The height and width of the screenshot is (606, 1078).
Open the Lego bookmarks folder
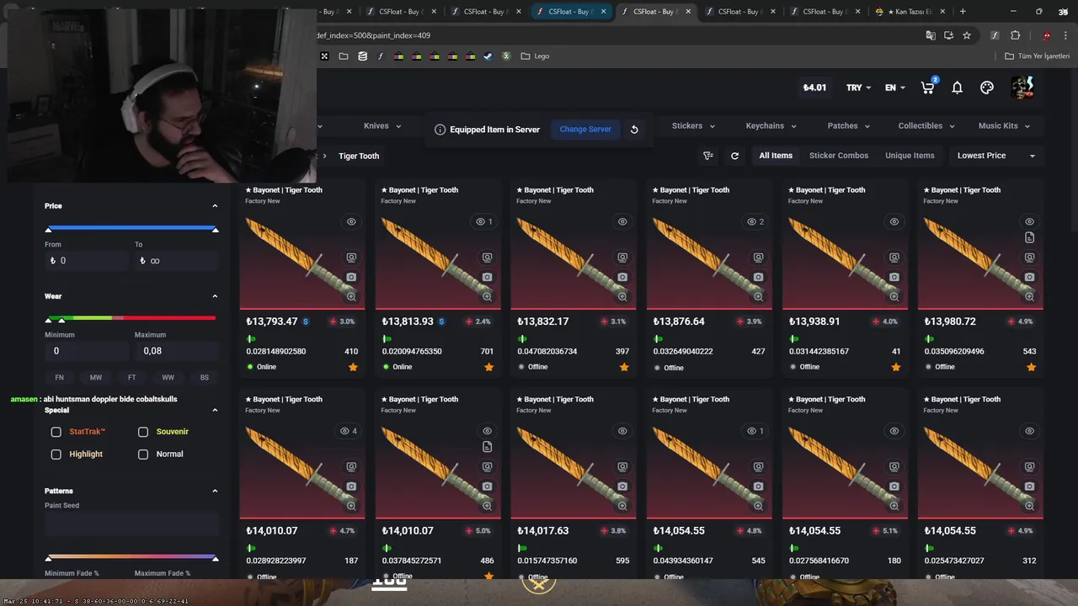(535, 56)
